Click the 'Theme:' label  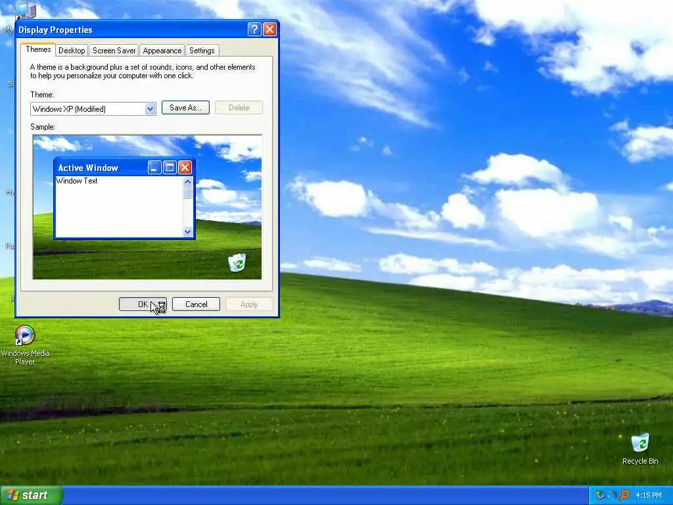[x=42, y=95]
